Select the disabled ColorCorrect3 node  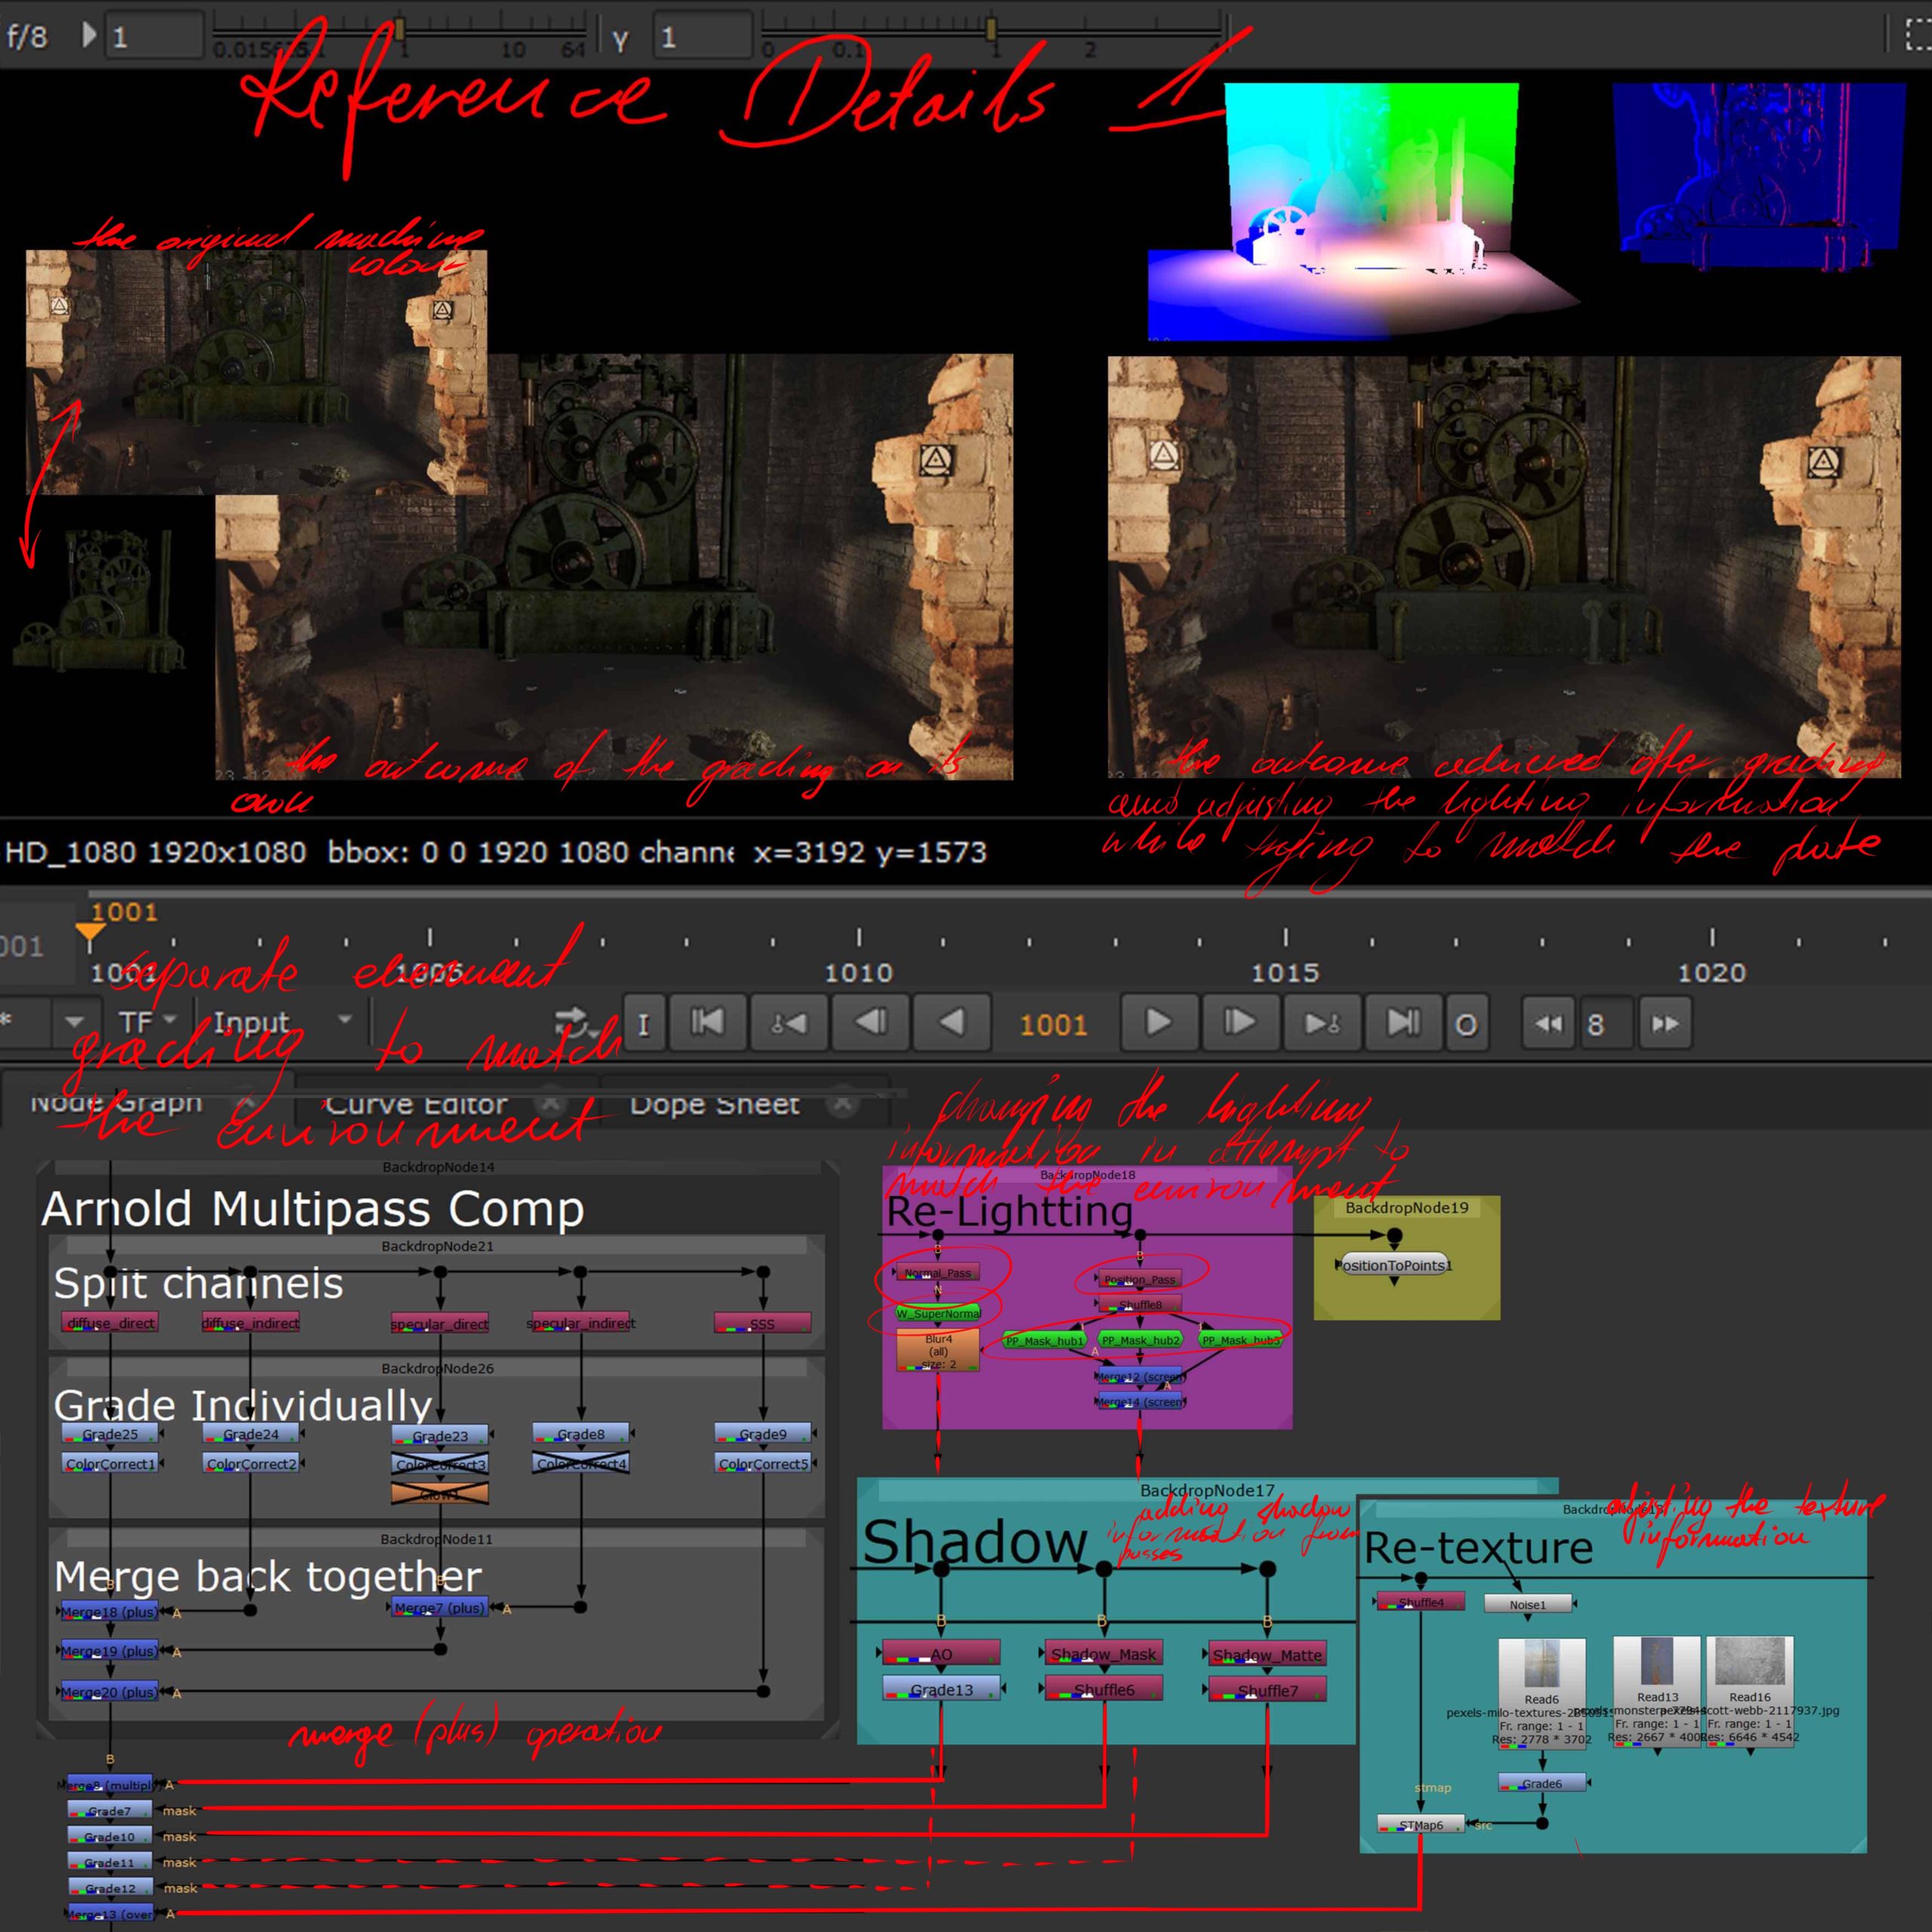click(x=440, y=1464)
